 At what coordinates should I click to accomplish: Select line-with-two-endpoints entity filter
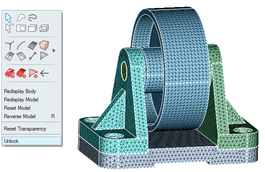(x=33, y=56)
